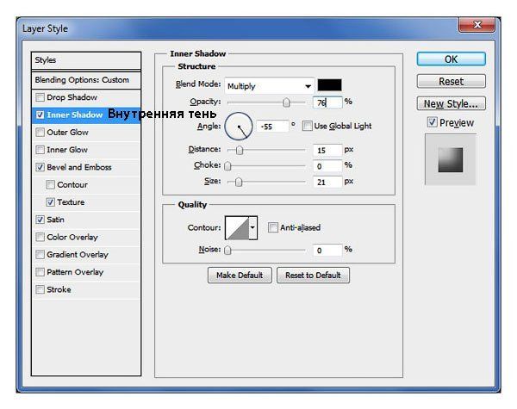Open the Drop Shadow settings row
517x409 pixels.
86,97
